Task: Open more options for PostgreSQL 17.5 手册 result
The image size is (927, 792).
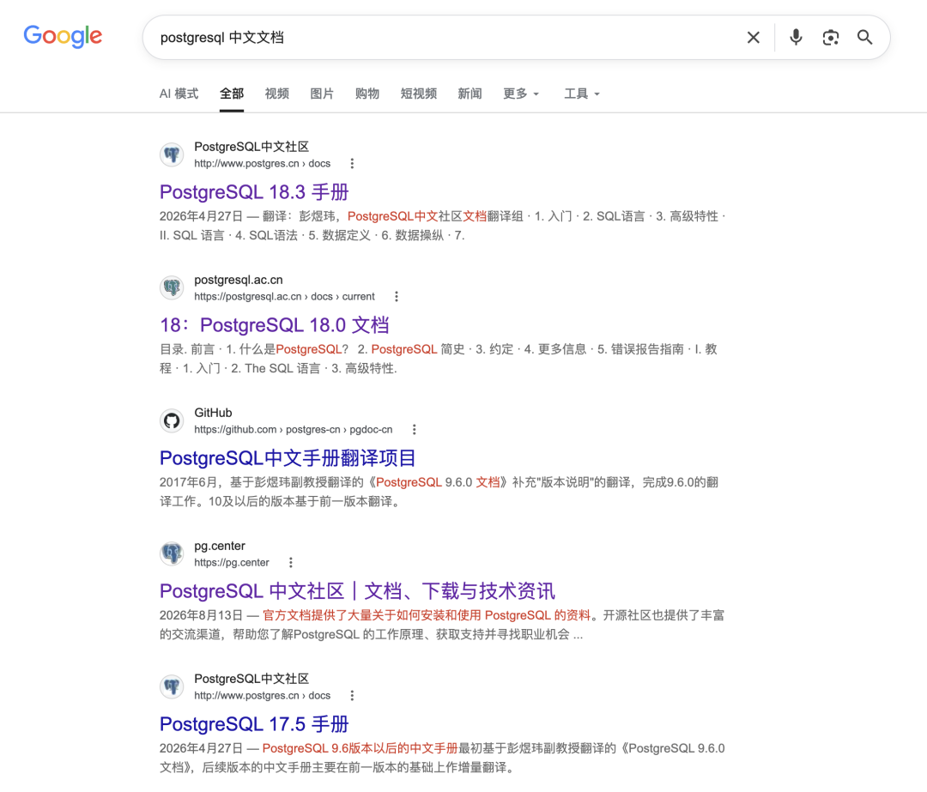Action: (x=352, y=695)
